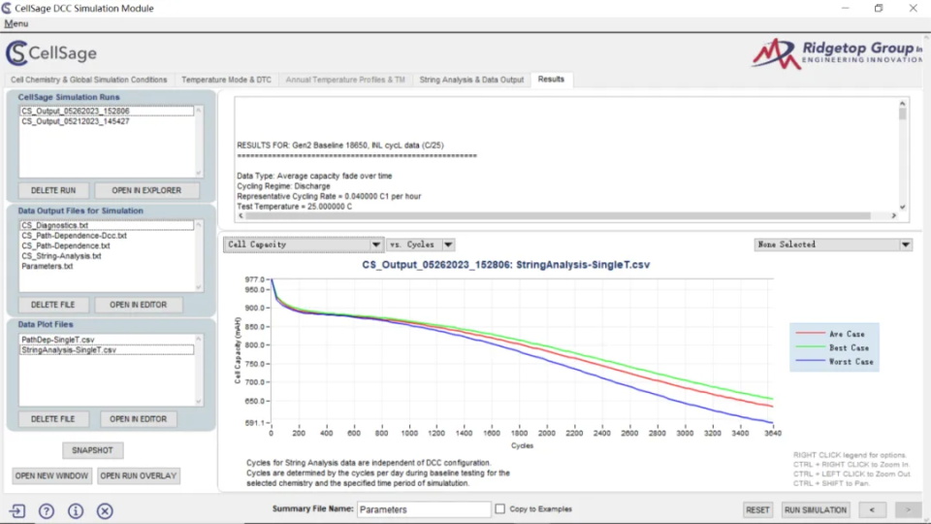Open the Menu in the menu bar
The width and height of the screenshot is (931, 524).
click(16, 23)
